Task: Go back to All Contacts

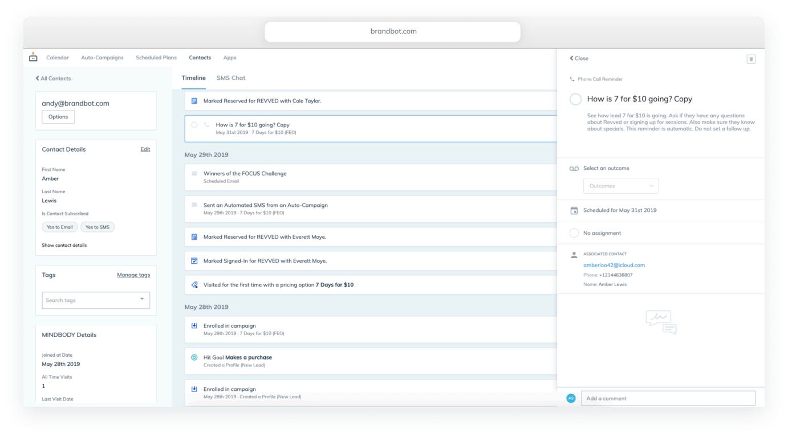Action: 53,79
